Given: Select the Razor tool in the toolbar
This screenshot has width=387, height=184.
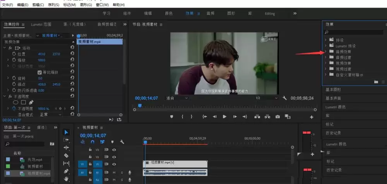Looking at the screenshot, I should coord(66,155).
